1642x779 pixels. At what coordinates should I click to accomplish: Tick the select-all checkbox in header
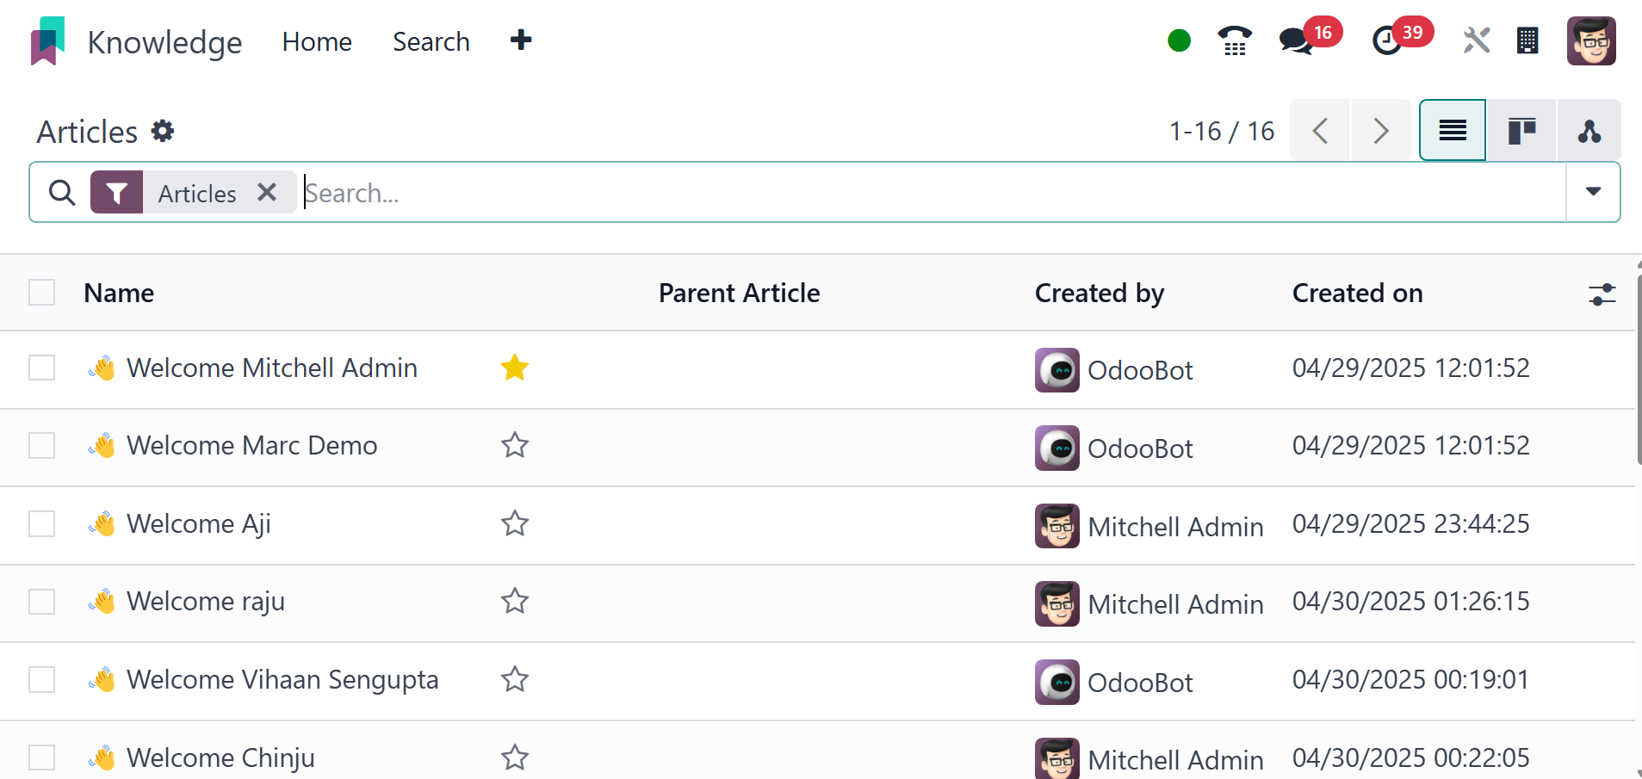42,293
